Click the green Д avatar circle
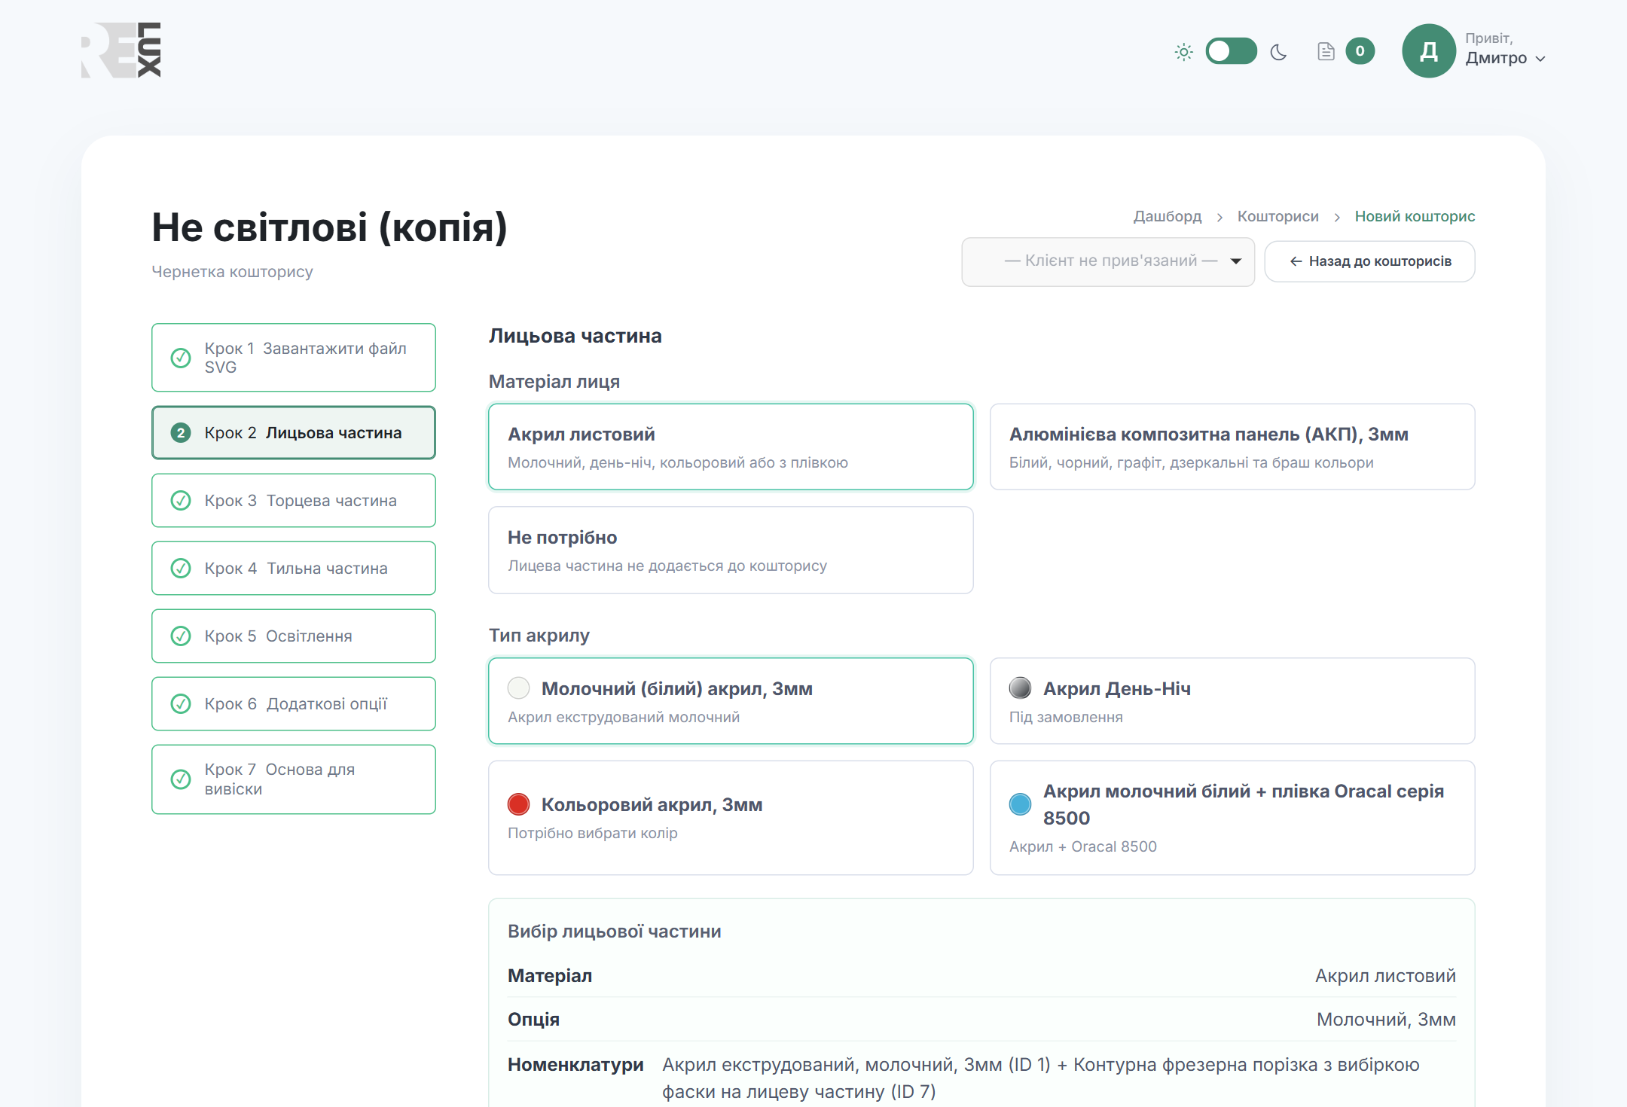 click(1428, 51)
